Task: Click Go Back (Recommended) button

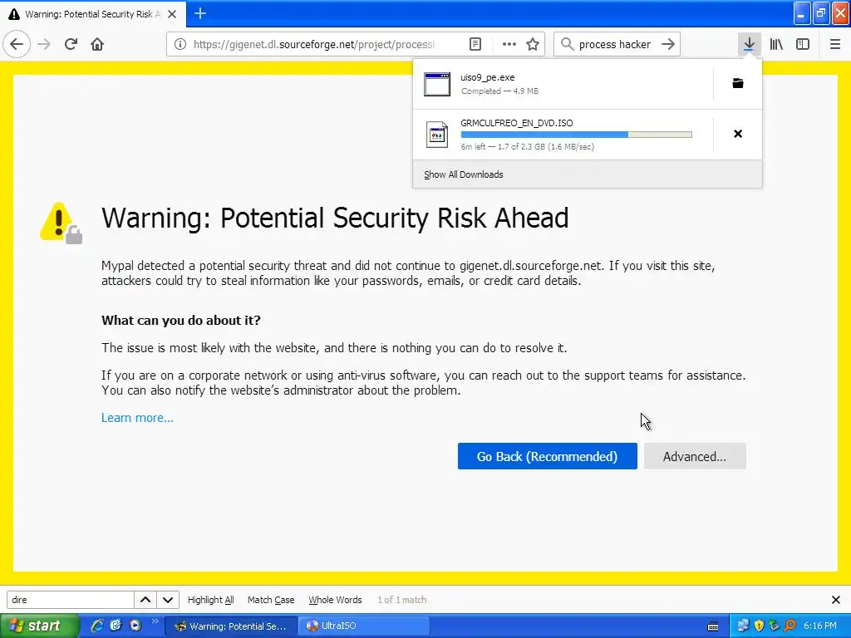Action: coord(547,456)
